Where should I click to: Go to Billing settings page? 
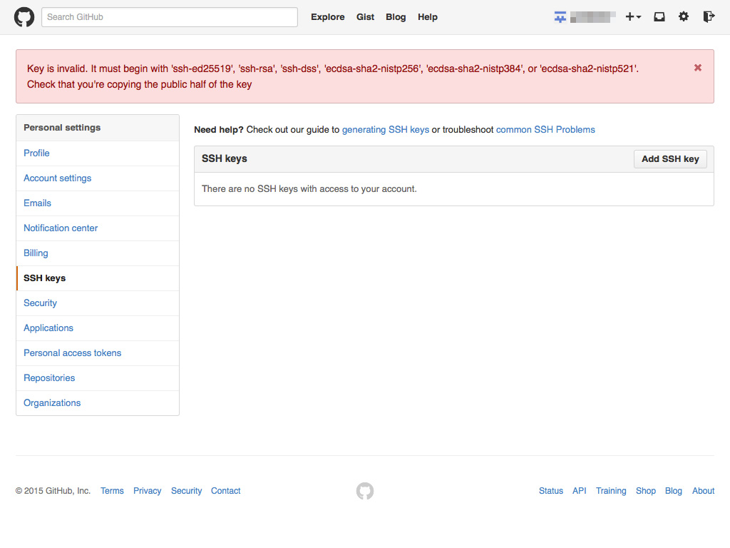[x=36, y=253]
